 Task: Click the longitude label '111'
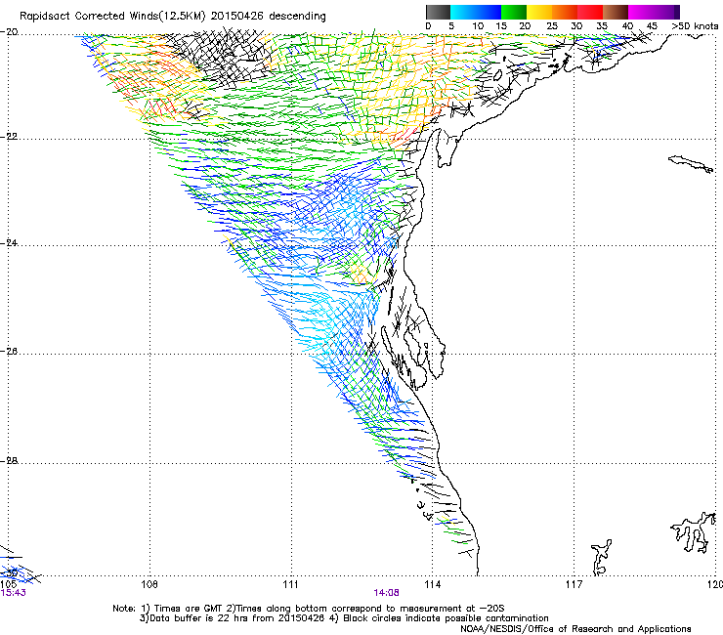(290, 584)
